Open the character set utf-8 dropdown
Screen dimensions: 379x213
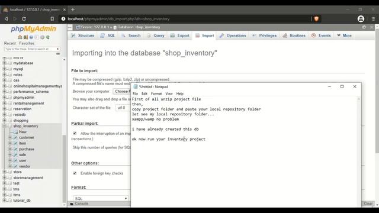click(x=123, y=108)
